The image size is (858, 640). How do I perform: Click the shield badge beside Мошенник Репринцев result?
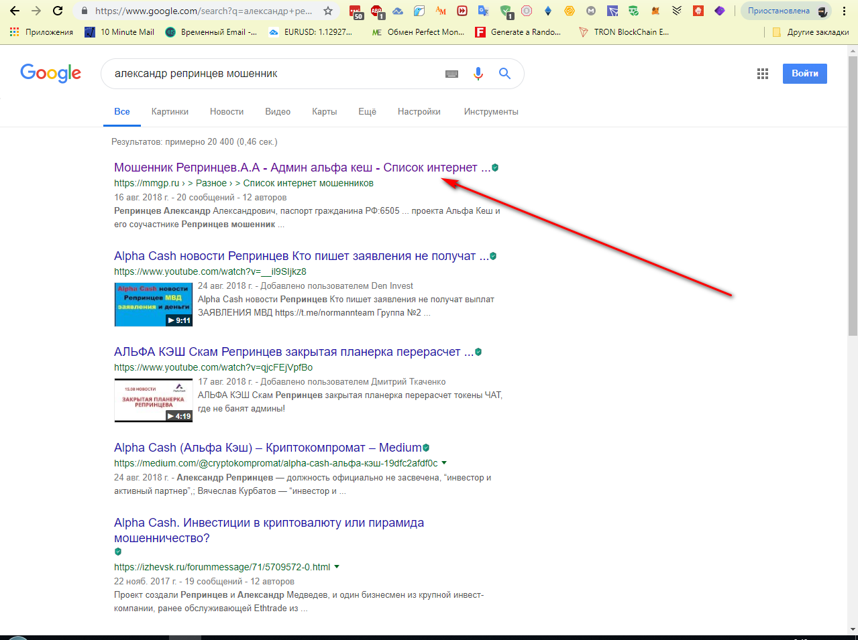495,168
